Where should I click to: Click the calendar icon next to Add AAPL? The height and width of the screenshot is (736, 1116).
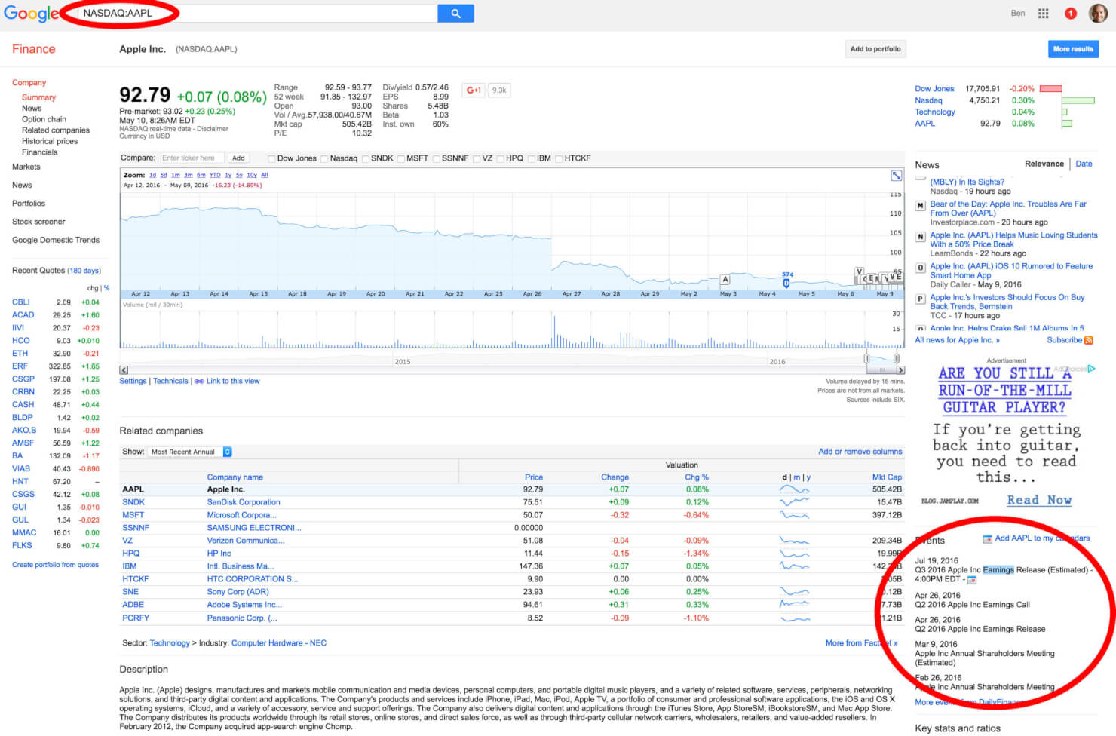click(987, 538)
